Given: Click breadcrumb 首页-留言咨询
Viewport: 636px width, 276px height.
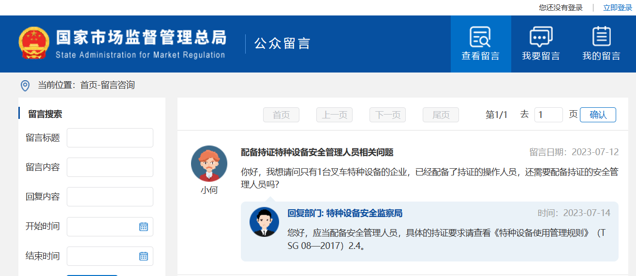Looking at the screenshot, I should (107, 85).
